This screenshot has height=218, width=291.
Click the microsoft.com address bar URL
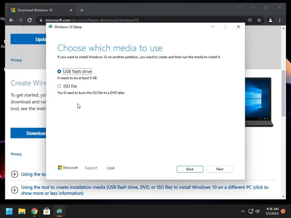[x=92, y=20]
